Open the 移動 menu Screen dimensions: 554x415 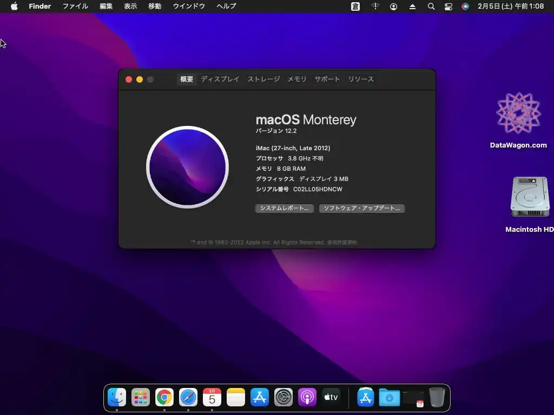tap(155, 6)
